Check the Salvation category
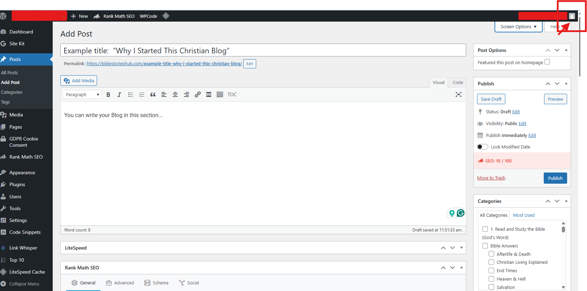587x291 pixels. pos(491,287)
